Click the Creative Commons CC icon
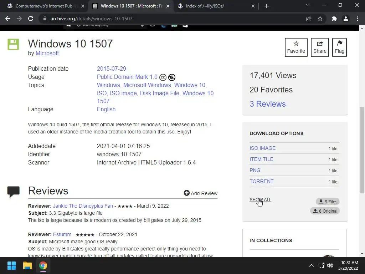Viewport: 365px width, 274px height. tap(163, 77)
